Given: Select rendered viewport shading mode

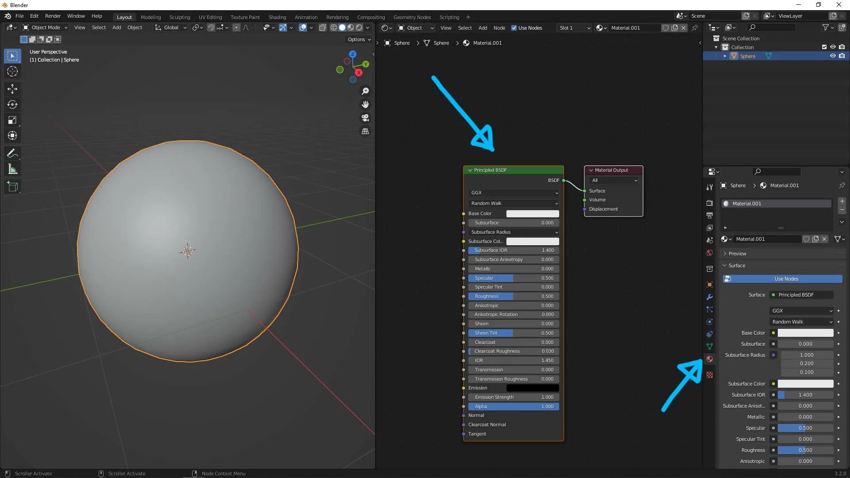Looking at the screenshot, I should (x=359, y=27).
